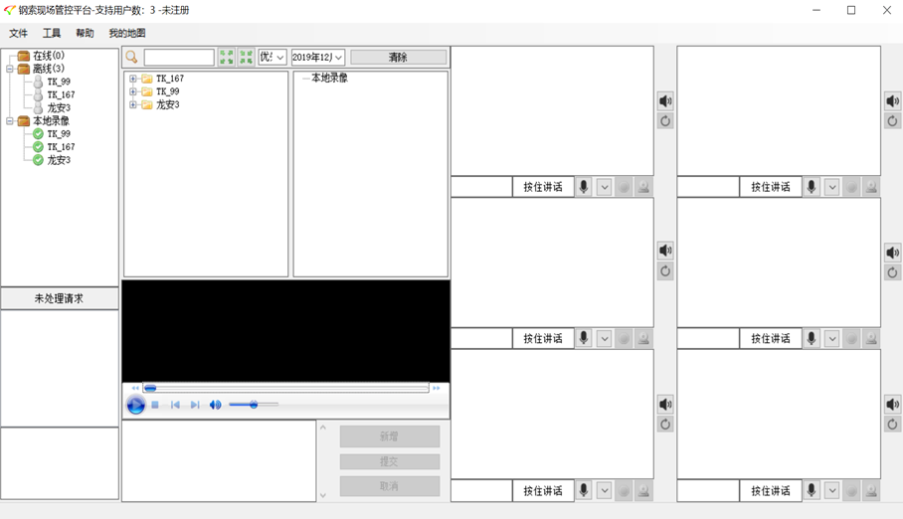Image resolution: width=903 pixels, height=519 pixels.
Task: Collapse the 本地录像 node in device tree
Action: click(x=10, y=121)
